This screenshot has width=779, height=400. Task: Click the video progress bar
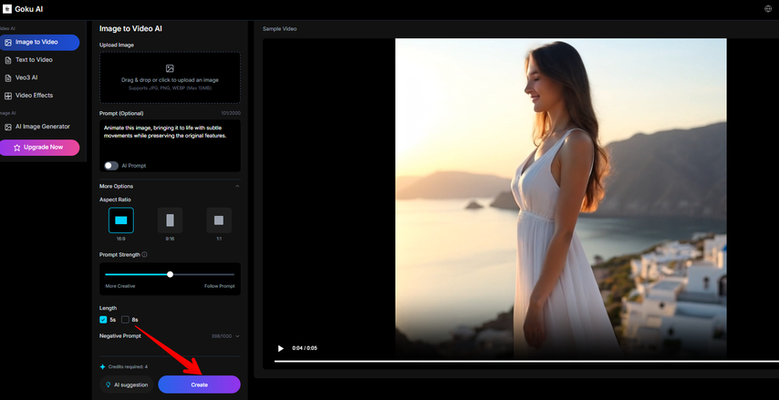(526, 362)
